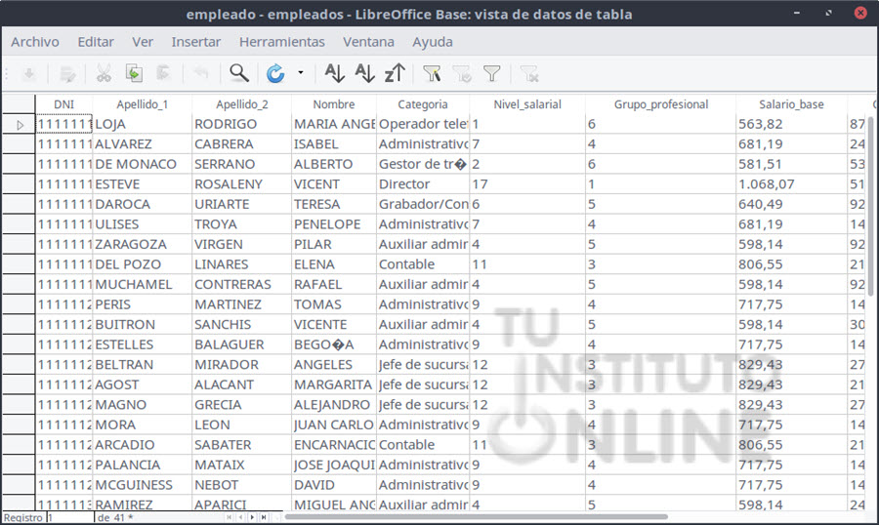Click the Sort dialog icon
The width and height of the screenshot is (879, 525).
[335, 73]
